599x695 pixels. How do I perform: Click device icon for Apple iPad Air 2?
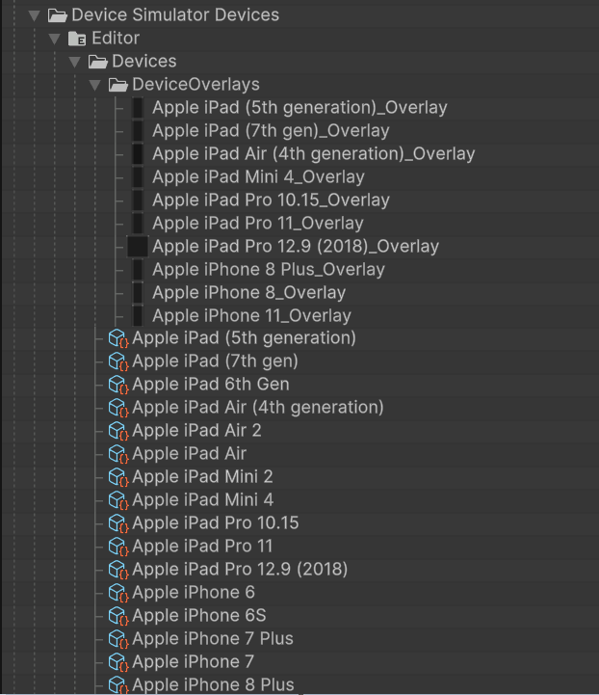click(x=118, y=430)
